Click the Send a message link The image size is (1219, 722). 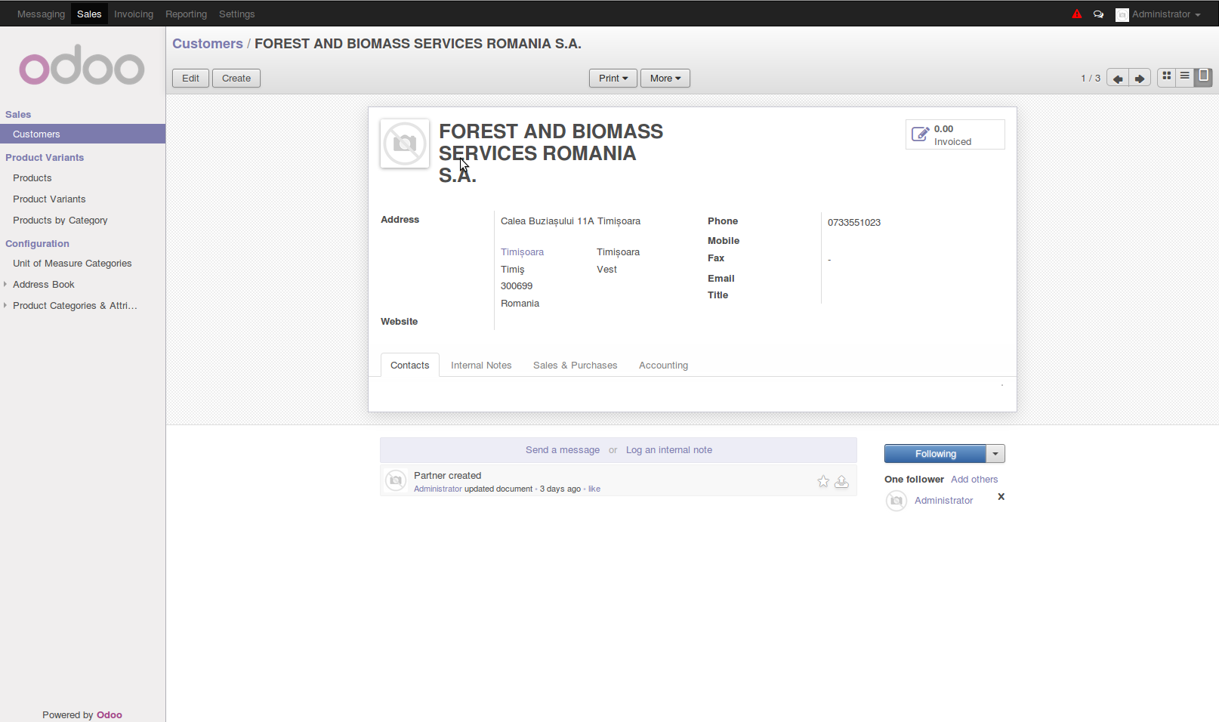pyautogui.click(x=562, y=450)
